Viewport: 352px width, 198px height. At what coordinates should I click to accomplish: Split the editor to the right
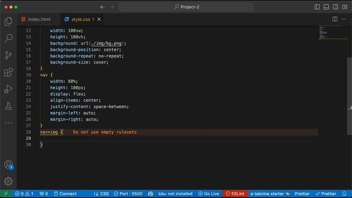[335, 19]
